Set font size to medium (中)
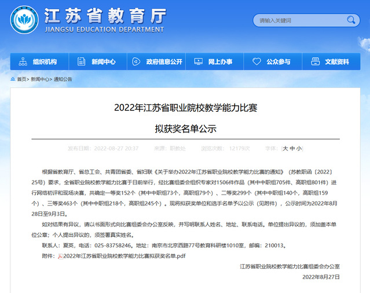The height and width of the screenshot is (293, 370). point(292,149)
